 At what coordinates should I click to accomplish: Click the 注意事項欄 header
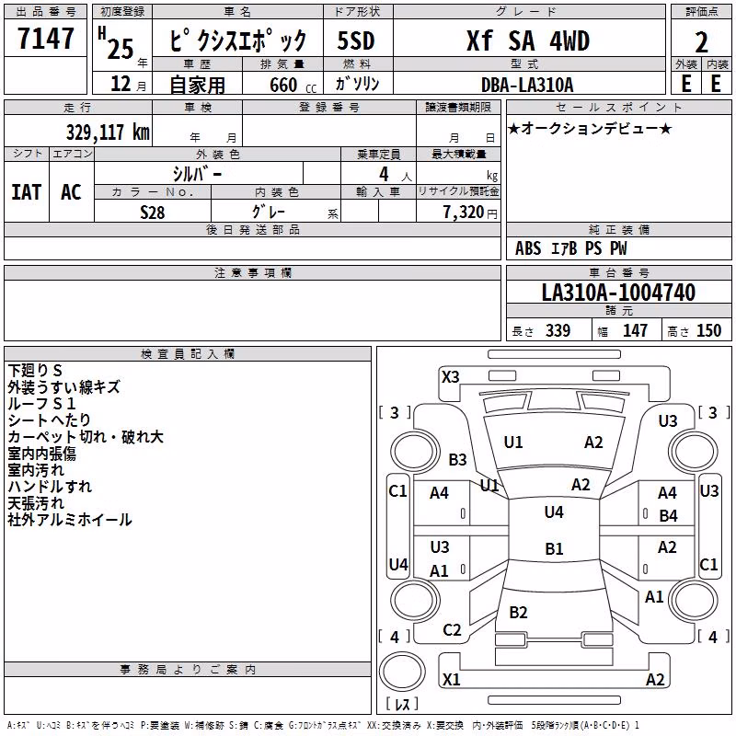[x=252, y=272]
